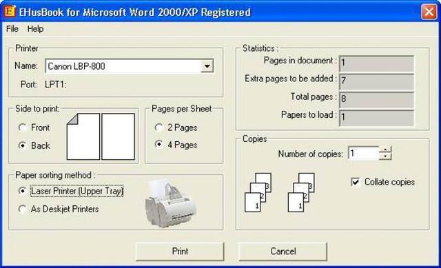This screenshot has width=441, height=268.
Task: Close the EHusBook window
Action: pos(429,12)
